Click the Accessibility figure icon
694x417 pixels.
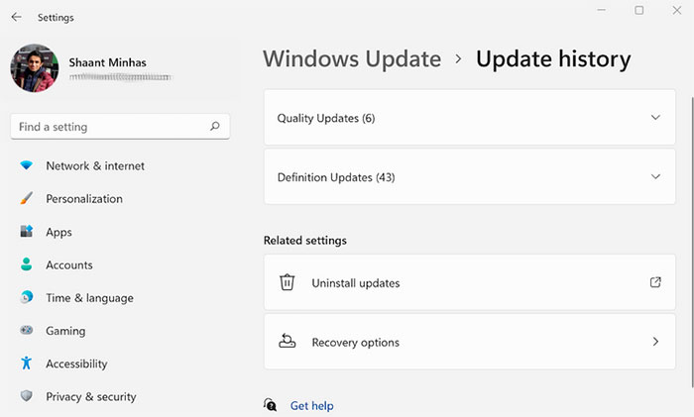pyautogui.click(x=27, y=364)
